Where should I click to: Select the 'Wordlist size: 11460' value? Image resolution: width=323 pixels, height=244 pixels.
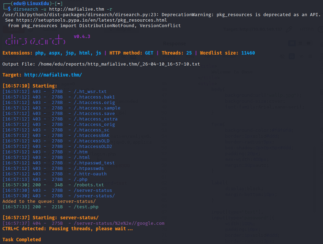point(228,53)
